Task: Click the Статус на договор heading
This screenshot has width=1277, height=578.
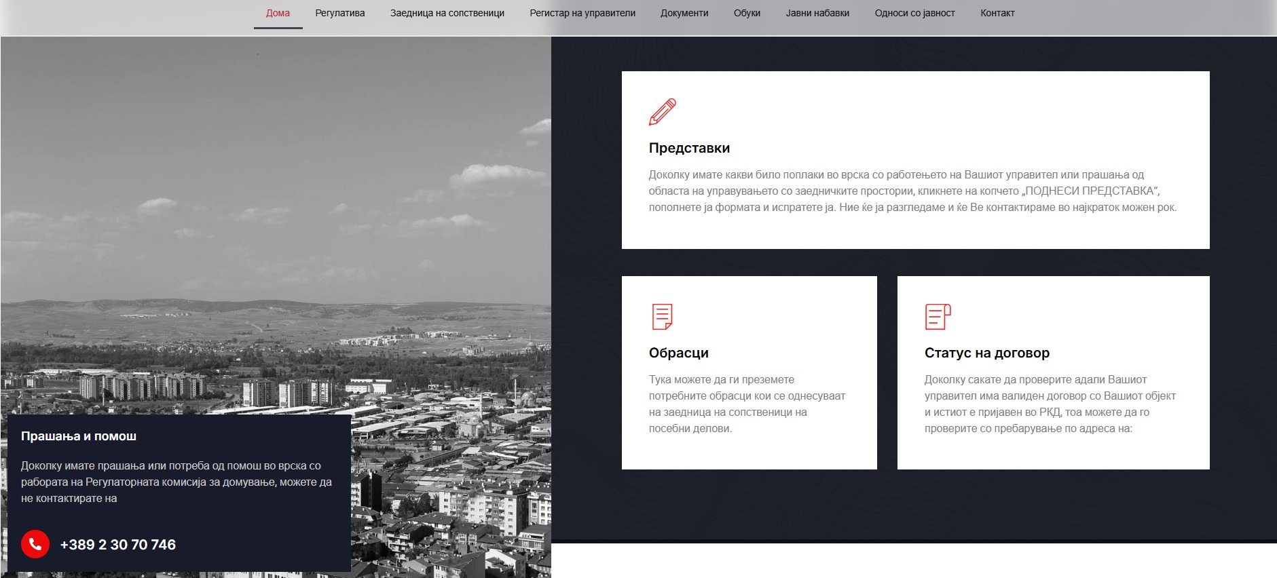Action: (x=986, y=353)
